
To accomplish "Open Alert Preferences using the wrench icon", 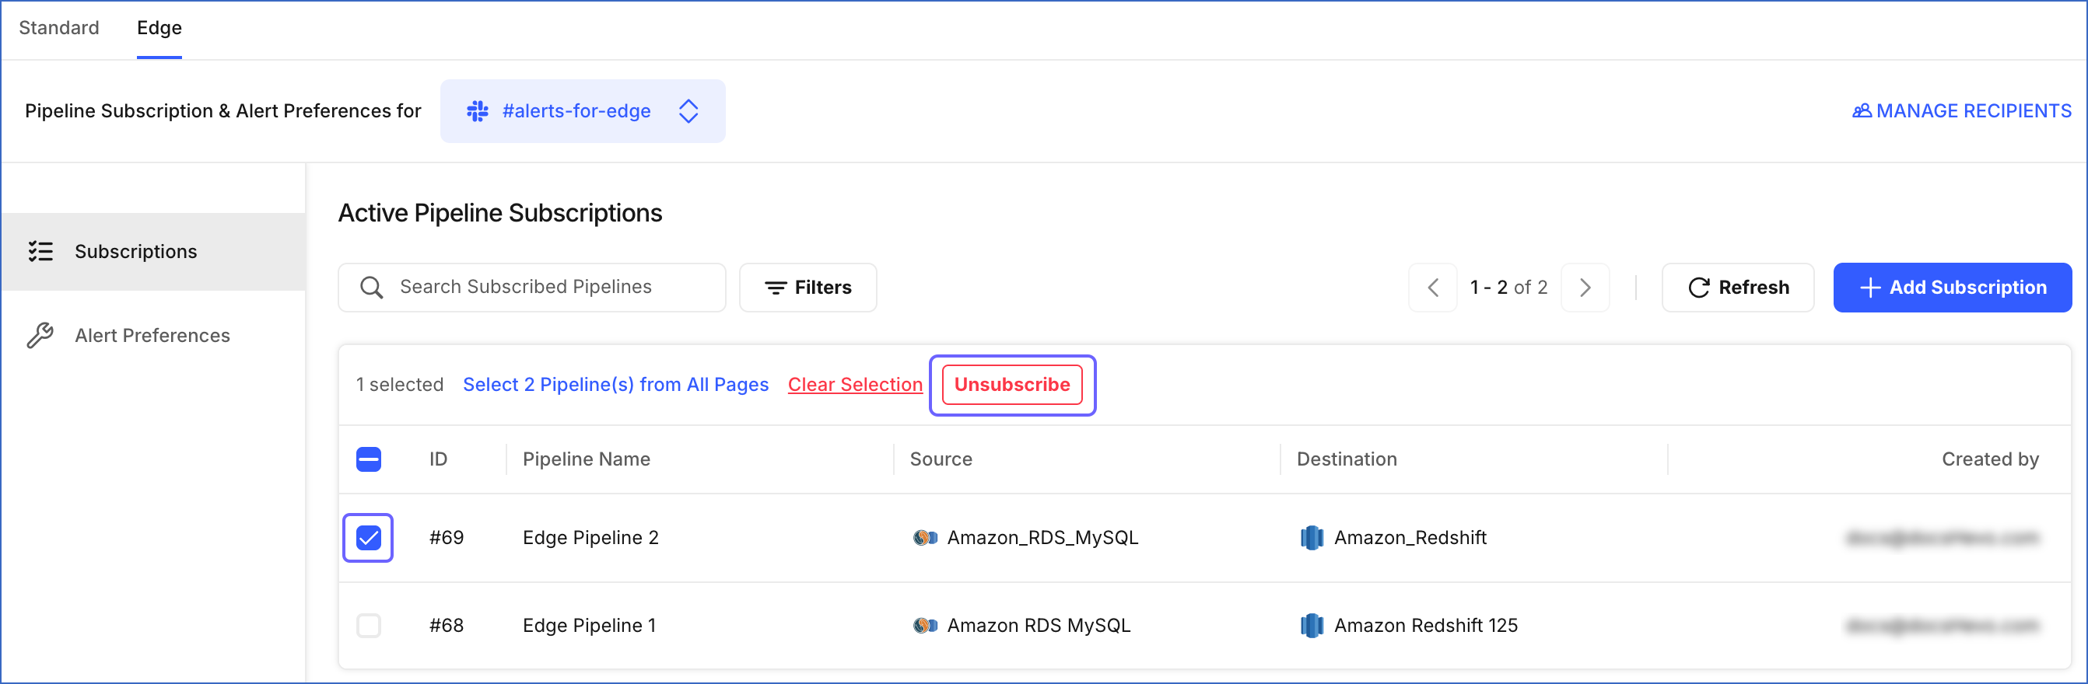I will (x=38, y=334).
